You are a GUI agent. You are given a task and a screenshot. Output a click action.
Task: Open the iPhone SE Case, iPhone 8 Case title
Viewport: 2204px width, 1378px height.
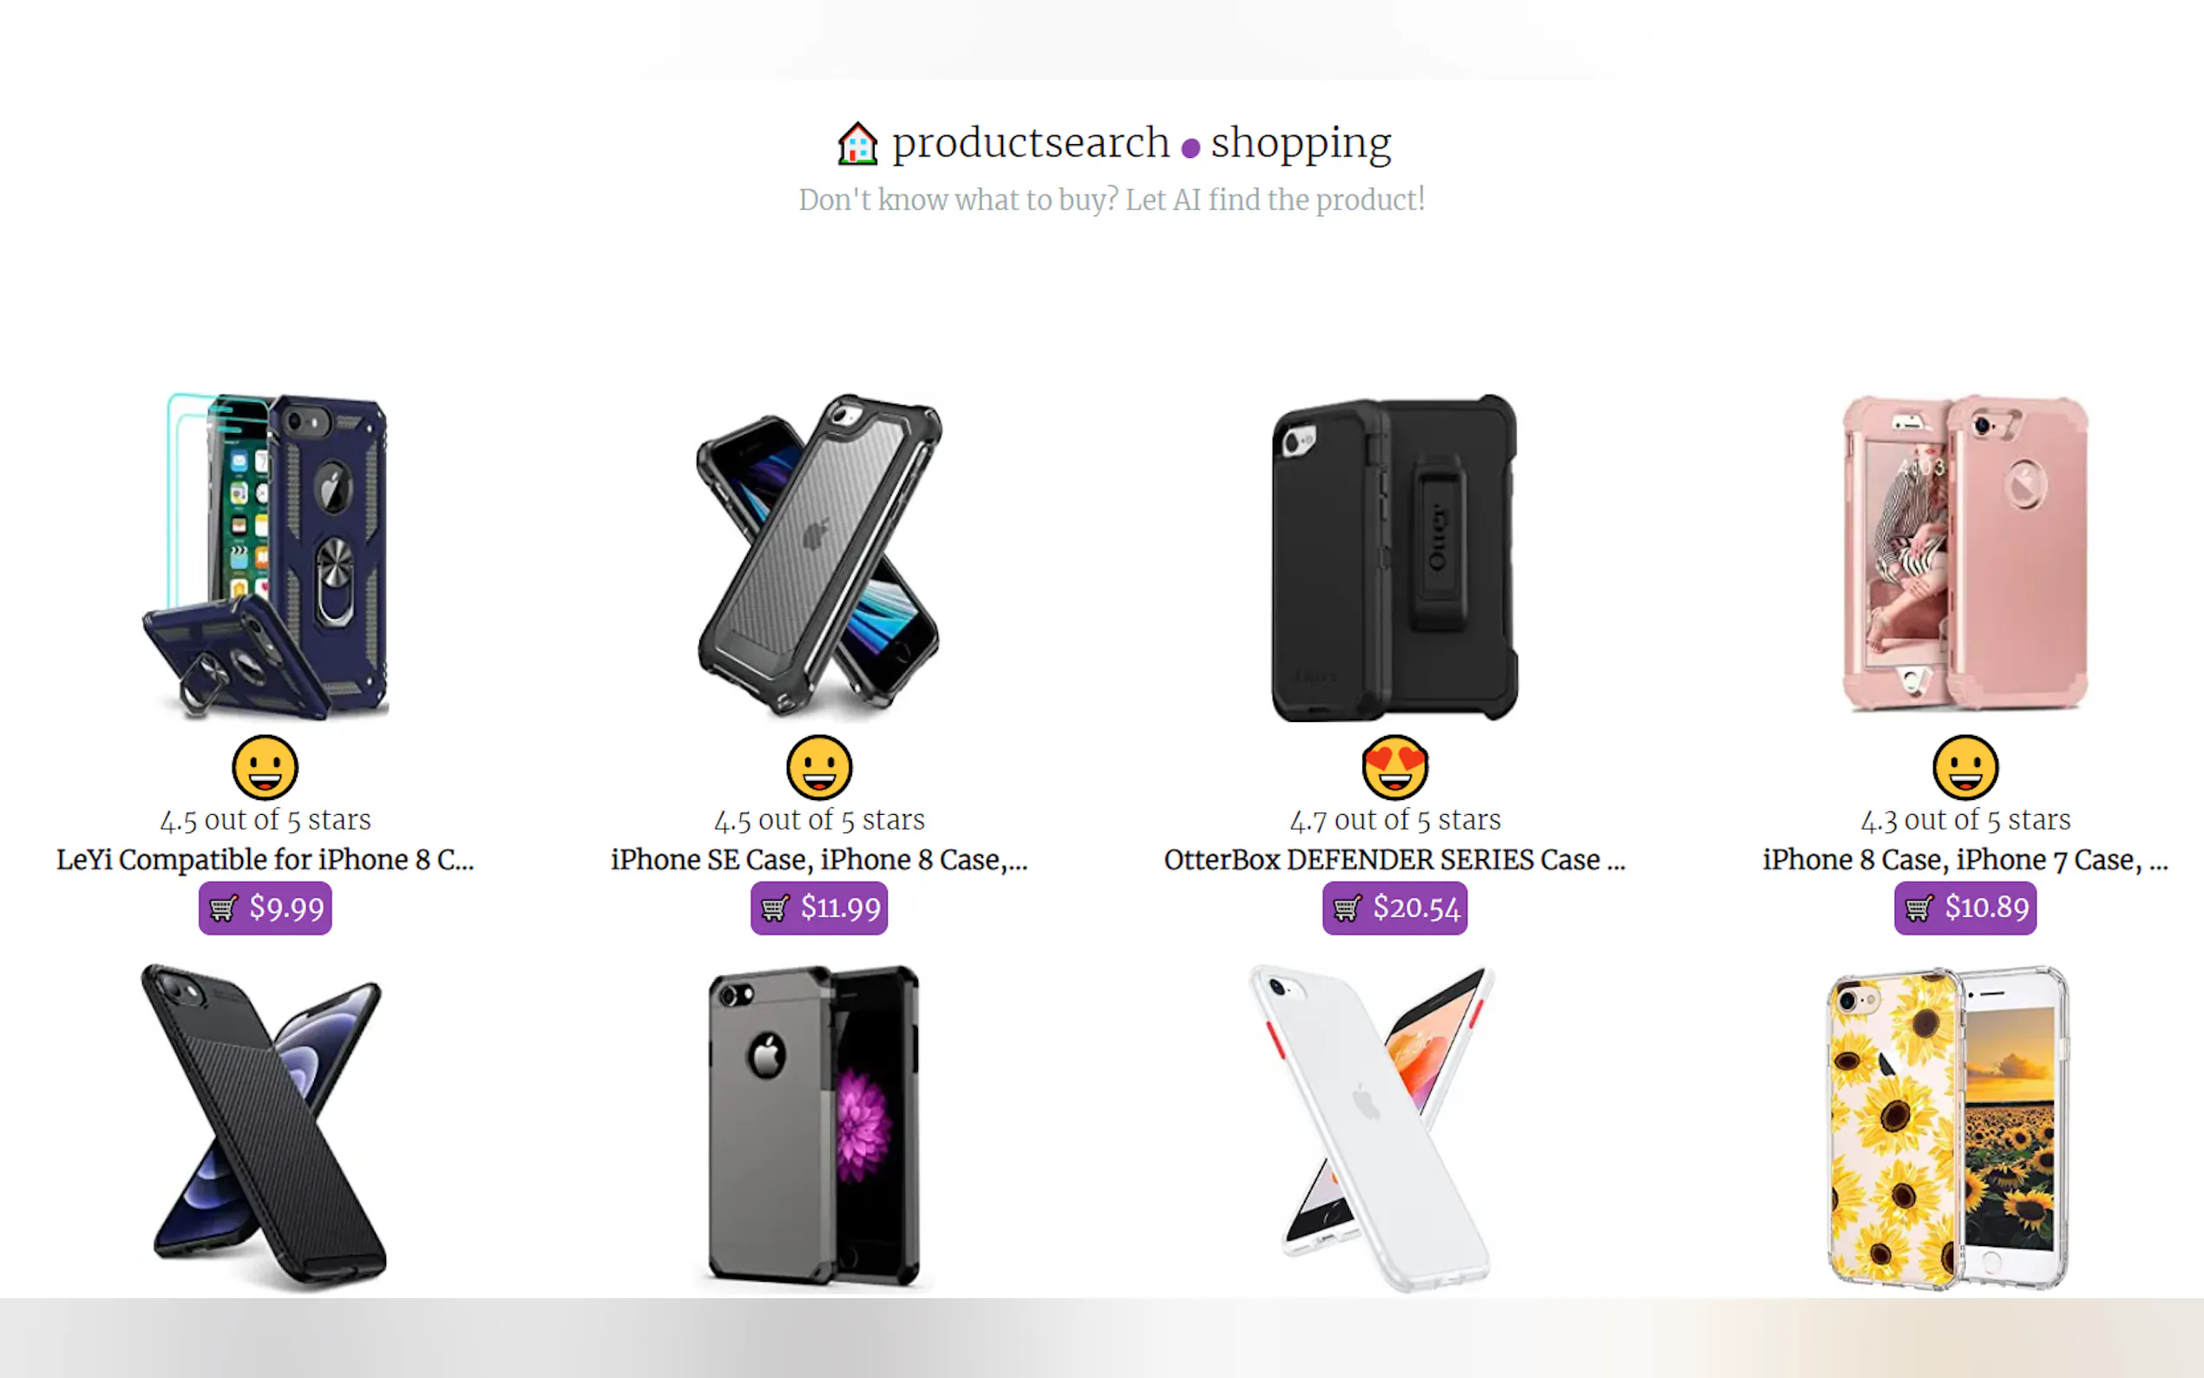(819, 859)
